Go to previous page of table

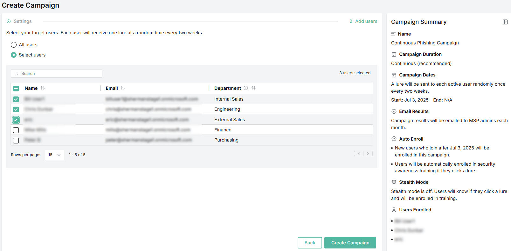(x=359, y=154)
